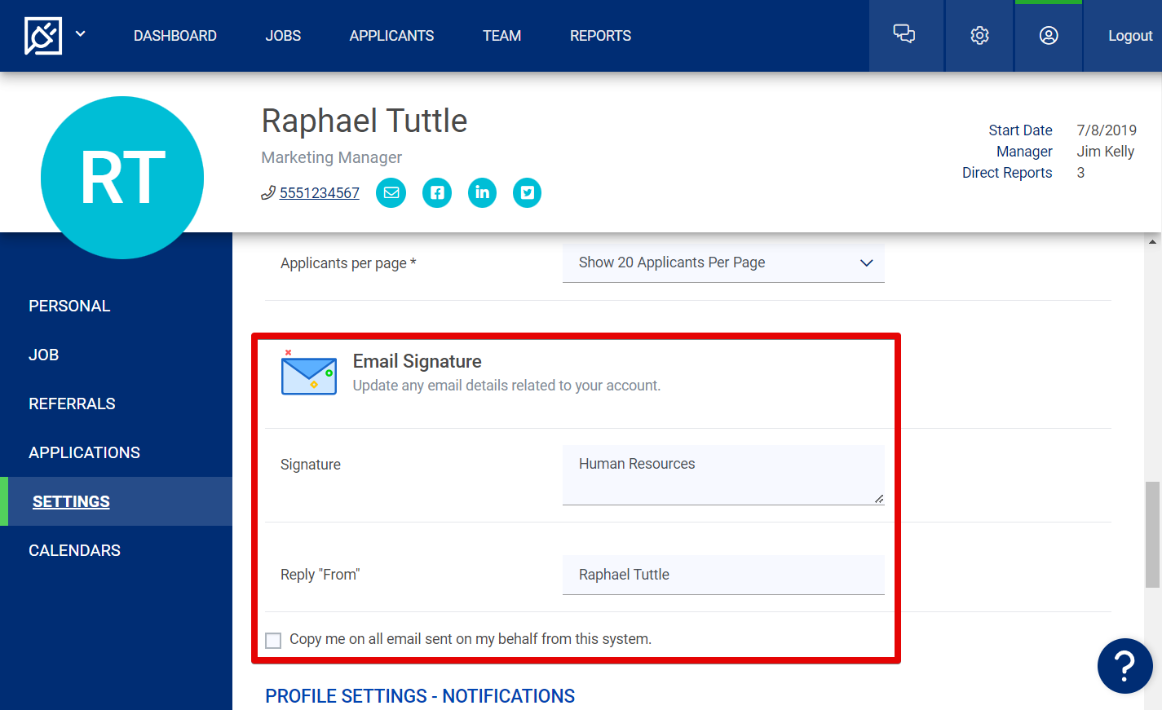Select SETTINGS in the sidebar
This screenshot has height=710, width=1162.
[71, 501]
